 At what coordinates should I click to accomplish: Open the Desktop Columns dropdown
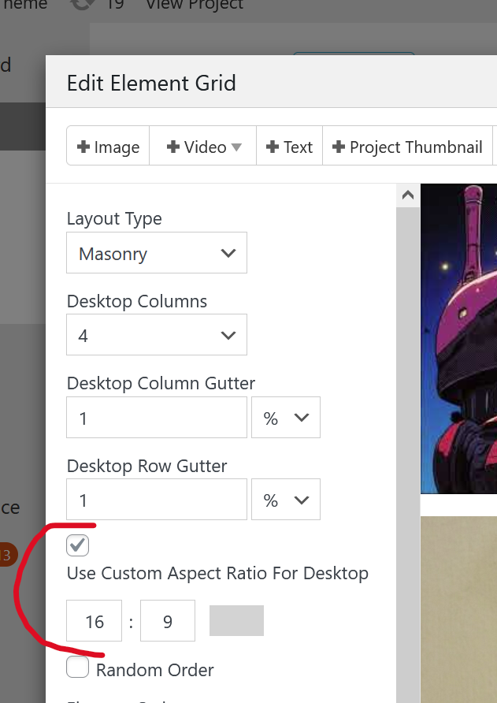[x=157, y=335]
